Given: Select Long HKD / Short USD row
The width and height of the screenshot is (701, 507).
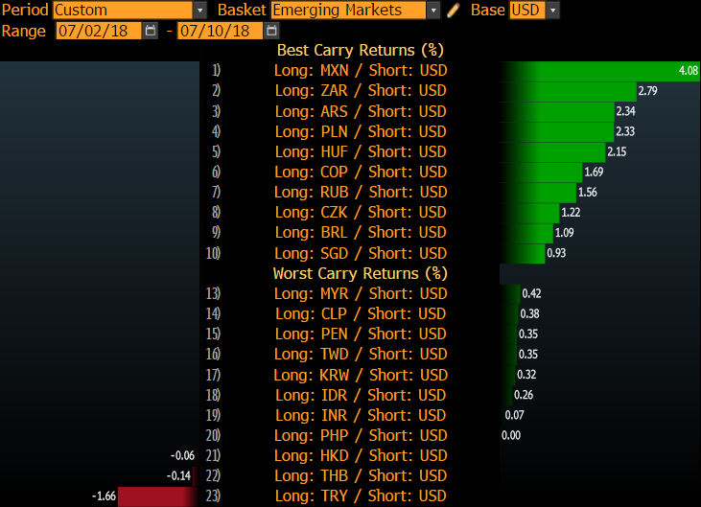Looking at the screenshot, I should tap(360, 455).
